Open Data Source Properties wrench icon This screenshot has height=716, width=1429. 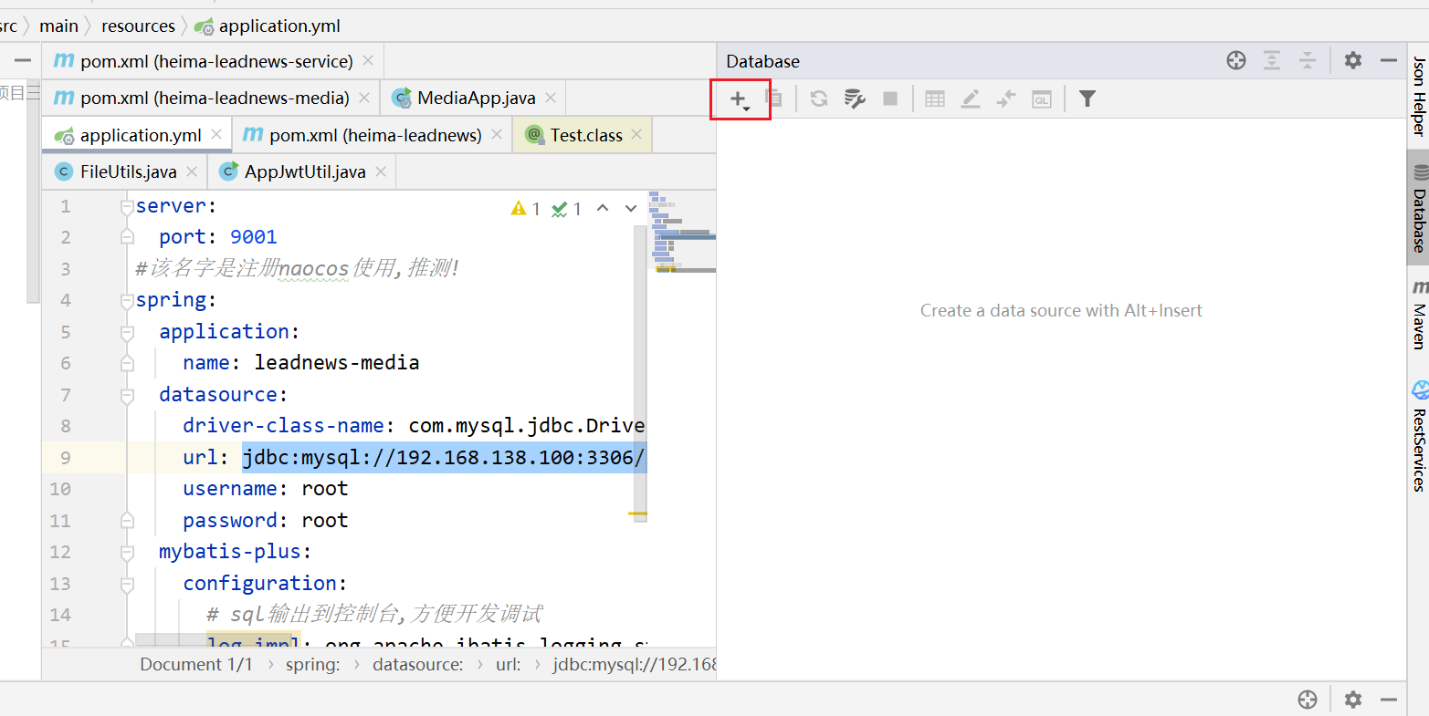coord(855,99)
